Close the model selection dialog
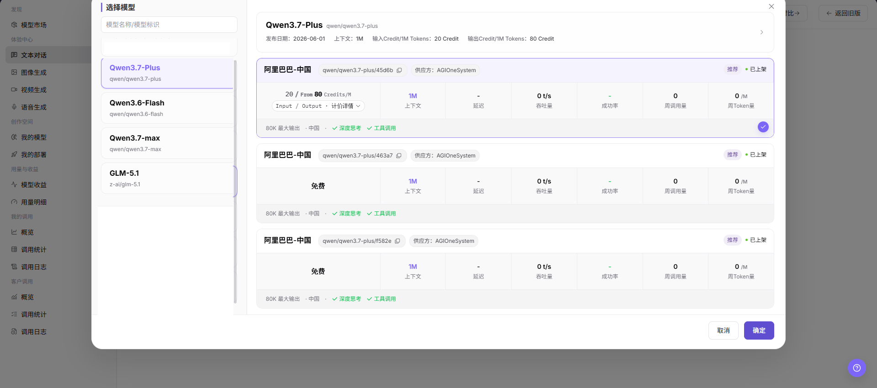Viewport: 877px width, 388px height. (771, 6)
